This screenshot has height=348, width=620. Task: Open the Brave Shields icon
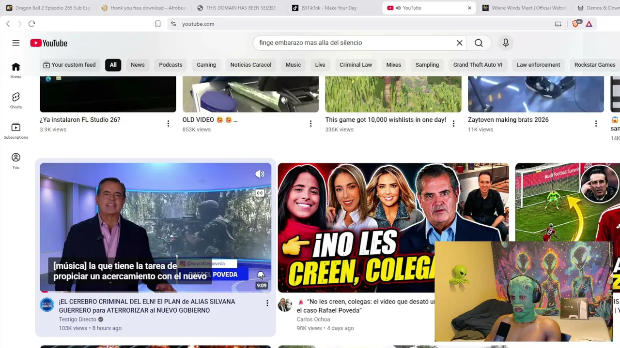coord(575,24)
